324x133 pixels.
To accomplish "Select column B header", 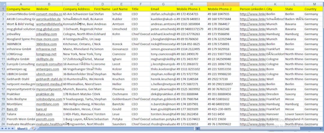I will [49, 4].
